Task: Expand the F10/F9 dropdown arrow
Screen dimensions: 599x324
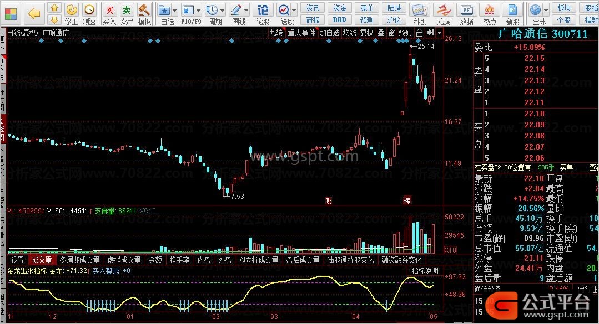Action: coord(198,11)
